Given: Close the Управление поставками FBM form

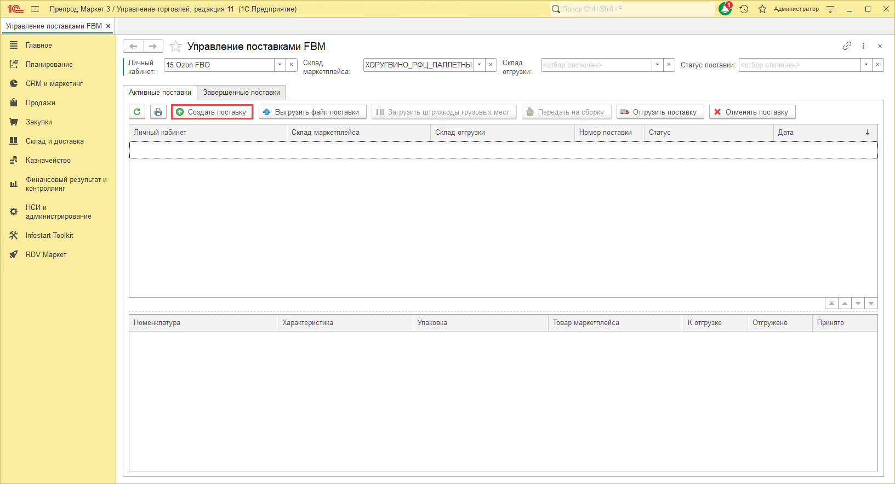Looking at the screenshot, I should [880, 46].
